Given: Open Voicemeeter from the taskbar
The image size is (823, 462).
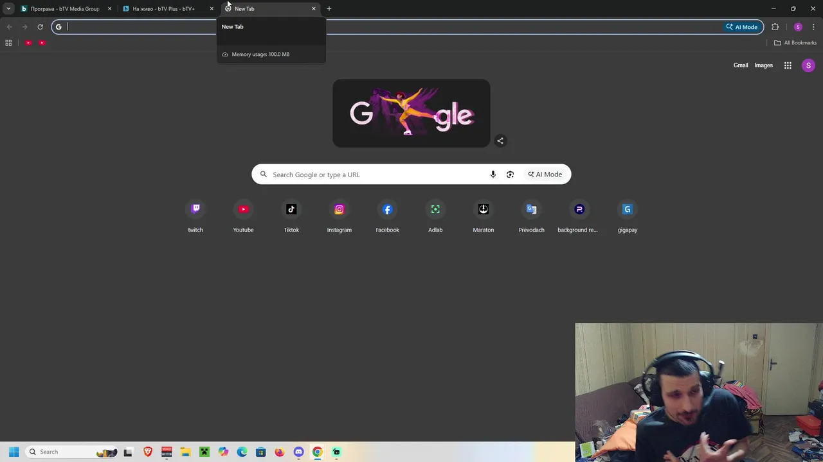Looking at the screenshot, I should tap(167, 452).
